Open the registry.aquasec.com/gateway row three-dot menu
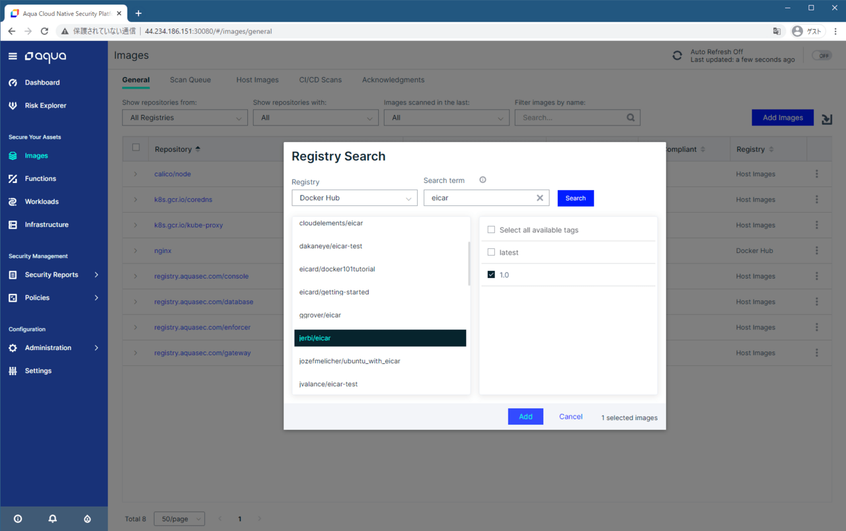This screenshot has height=531, width=846. point(817,353)
